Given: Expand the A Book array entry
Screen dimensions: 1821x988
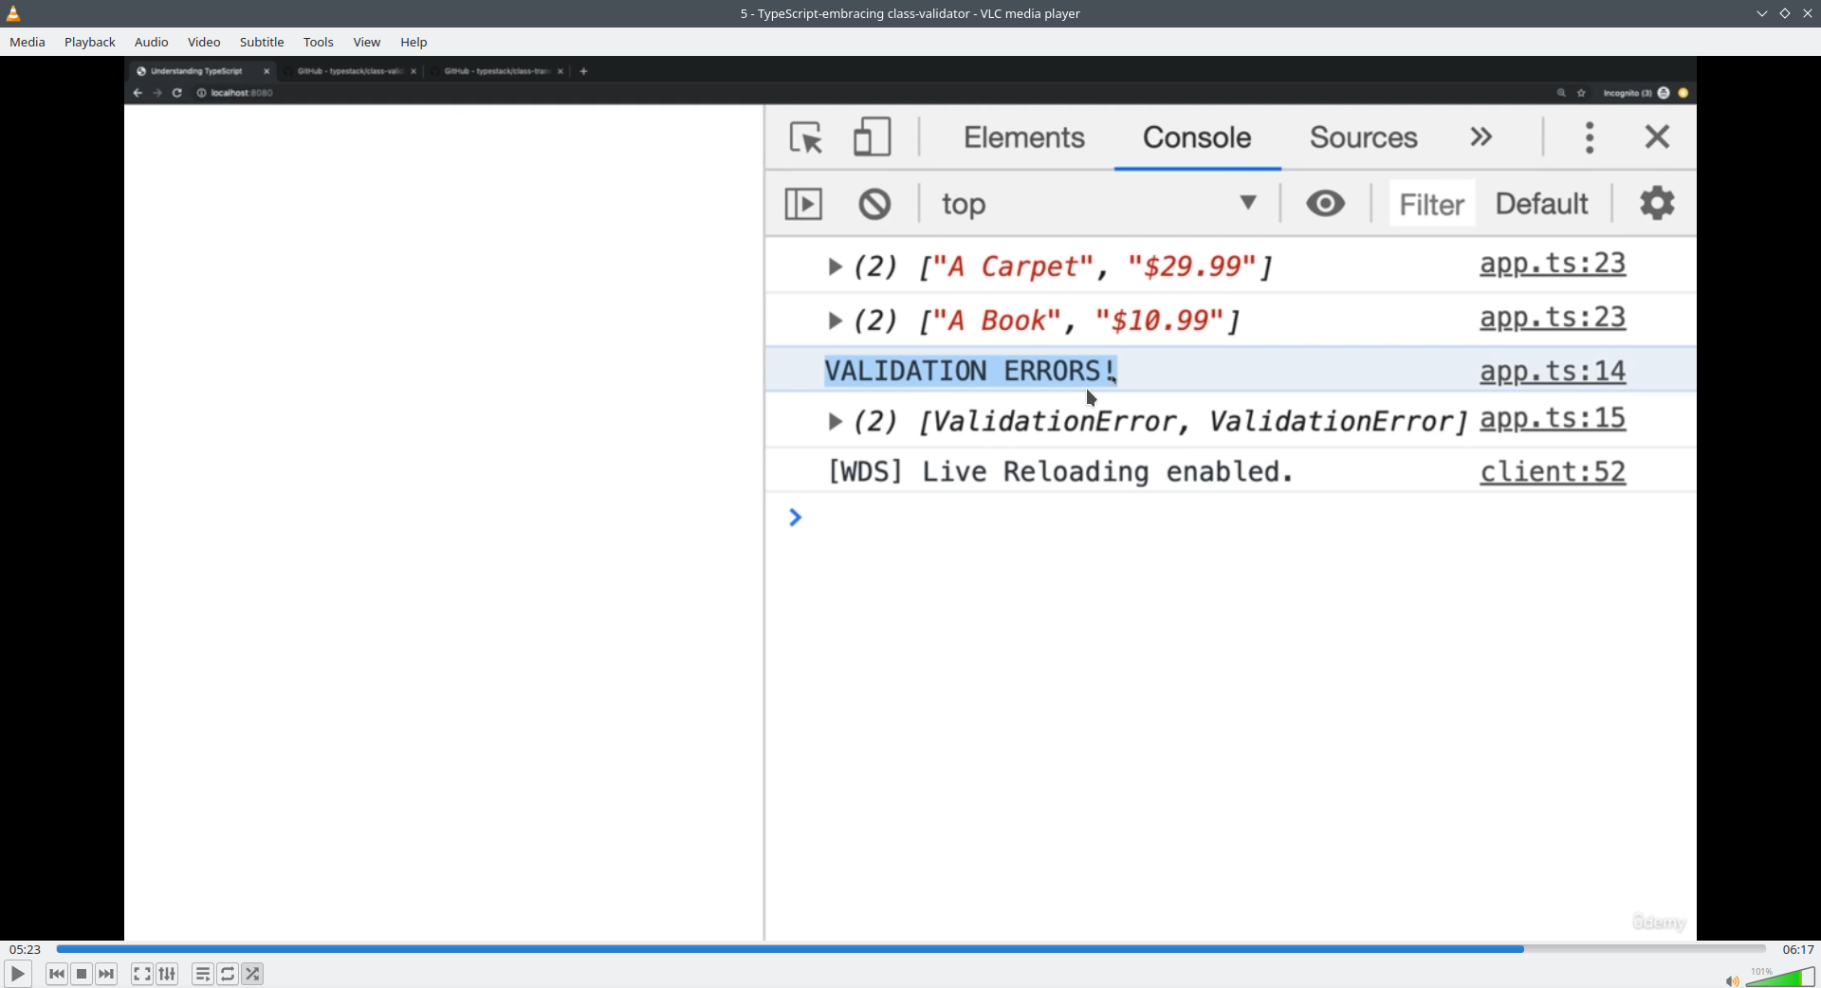Looking at the screenshot, I should (835, 321).
